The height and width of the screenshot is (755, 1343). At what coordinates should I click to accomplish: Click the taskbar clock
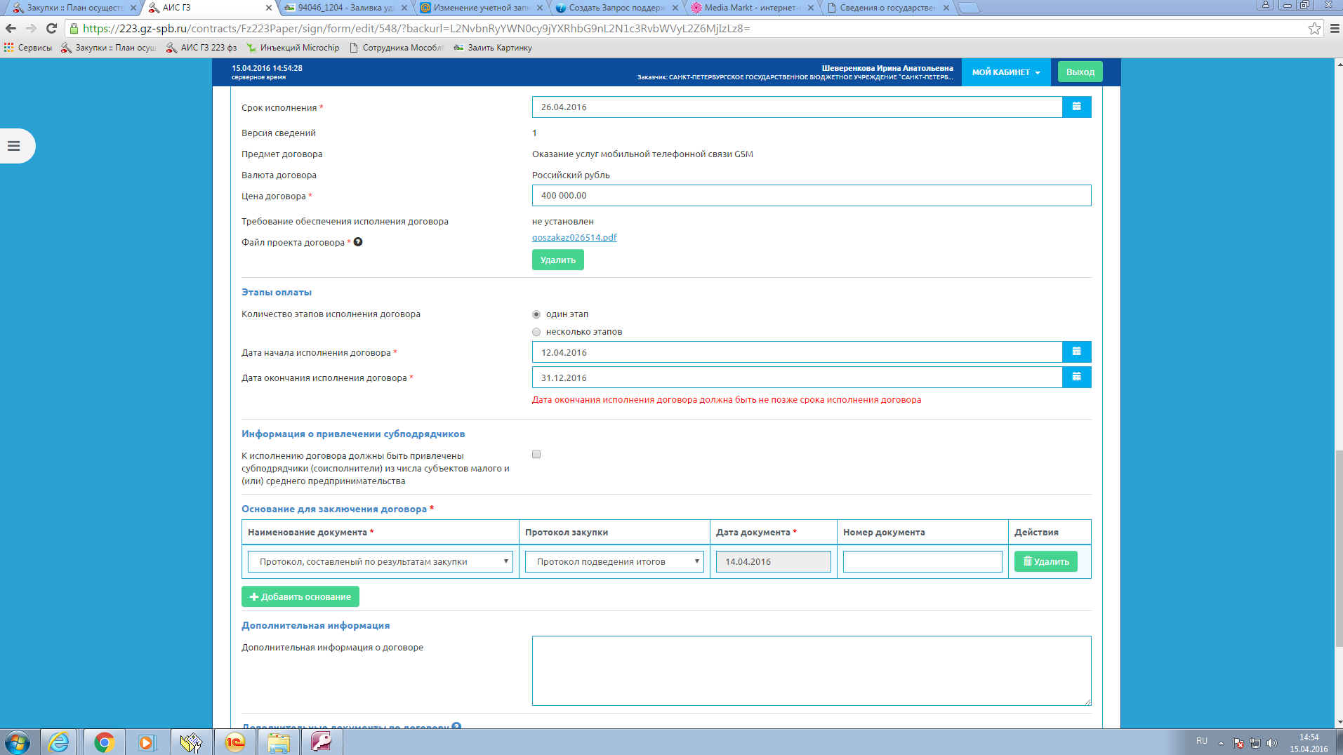click(1309, 743)
